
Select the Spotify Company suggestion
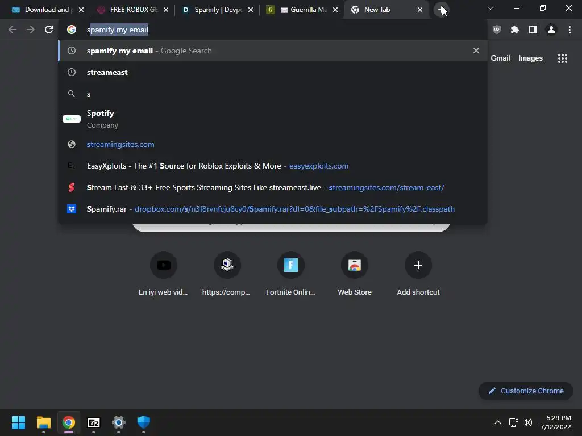pos(273,119)
